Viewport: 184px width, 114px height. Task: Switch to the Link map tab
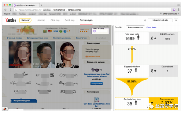click(41, 20)
